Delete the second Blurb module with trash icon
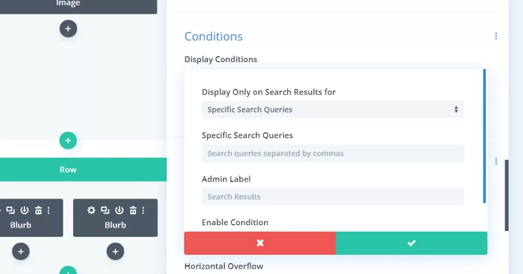523x274 pixels. [x=133, y=210]
